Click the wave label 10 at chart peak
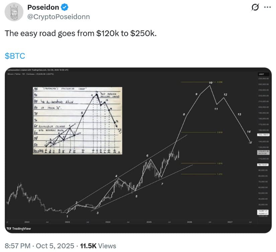The width and height of the screenshot is (276, 252). click(x=210, y=82)
